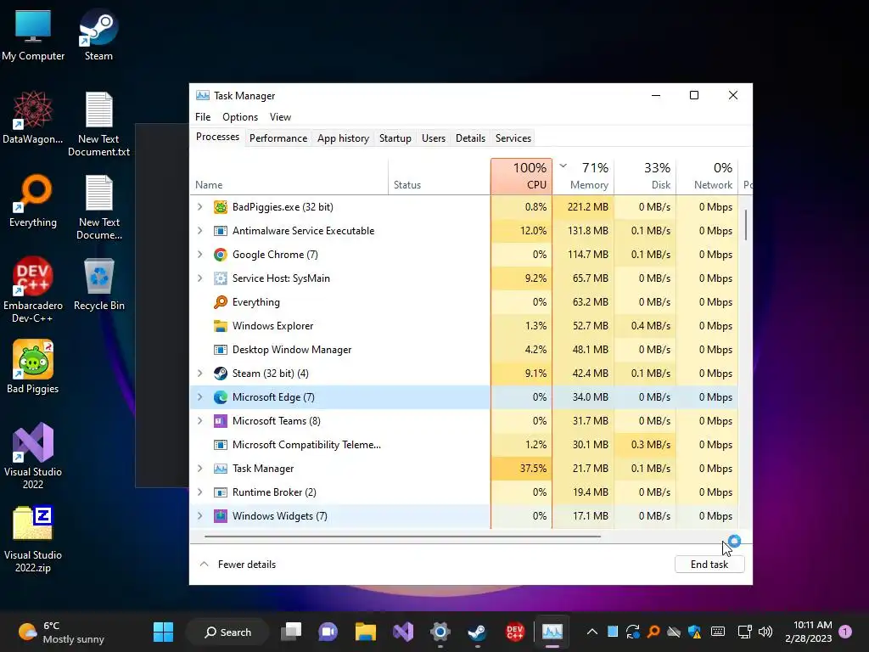Open File Explorer from the taskbar
This screenshot has width=869, height=652.
tap(365, 632)
